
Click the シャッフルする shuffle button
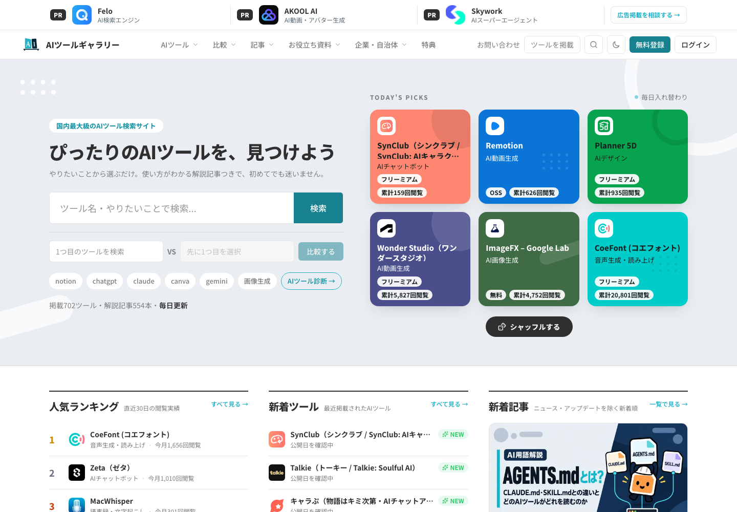pyautogui.click(x=529, y=327)
